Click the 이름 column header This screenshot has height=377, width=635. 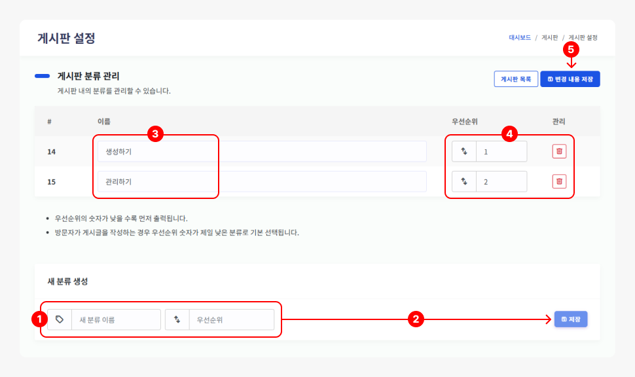[x=103, y=122]
